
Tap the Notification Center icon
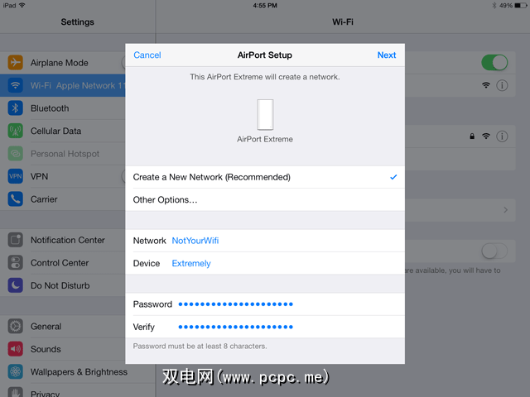click(x=15, y=240)
